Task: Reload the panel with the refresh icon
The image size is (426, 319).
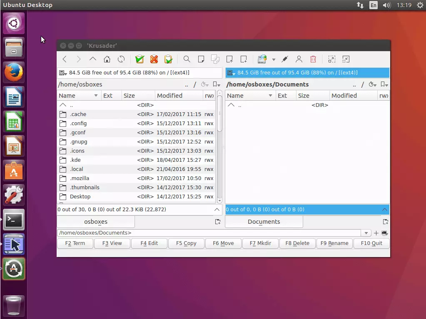Action: (x=121, y=59)
